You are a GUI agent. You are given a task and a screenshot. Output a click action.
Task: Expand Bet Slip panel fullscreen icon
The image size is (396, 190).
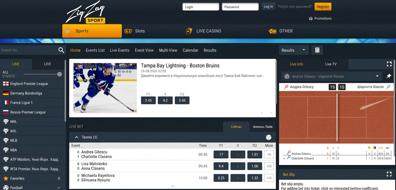(x=389, y=174)
